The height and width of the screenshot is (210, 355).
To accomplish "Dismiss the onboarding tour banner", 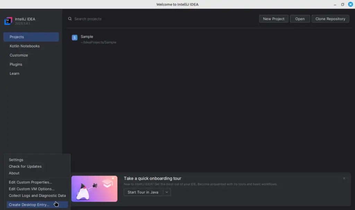I will coord(344,178).
